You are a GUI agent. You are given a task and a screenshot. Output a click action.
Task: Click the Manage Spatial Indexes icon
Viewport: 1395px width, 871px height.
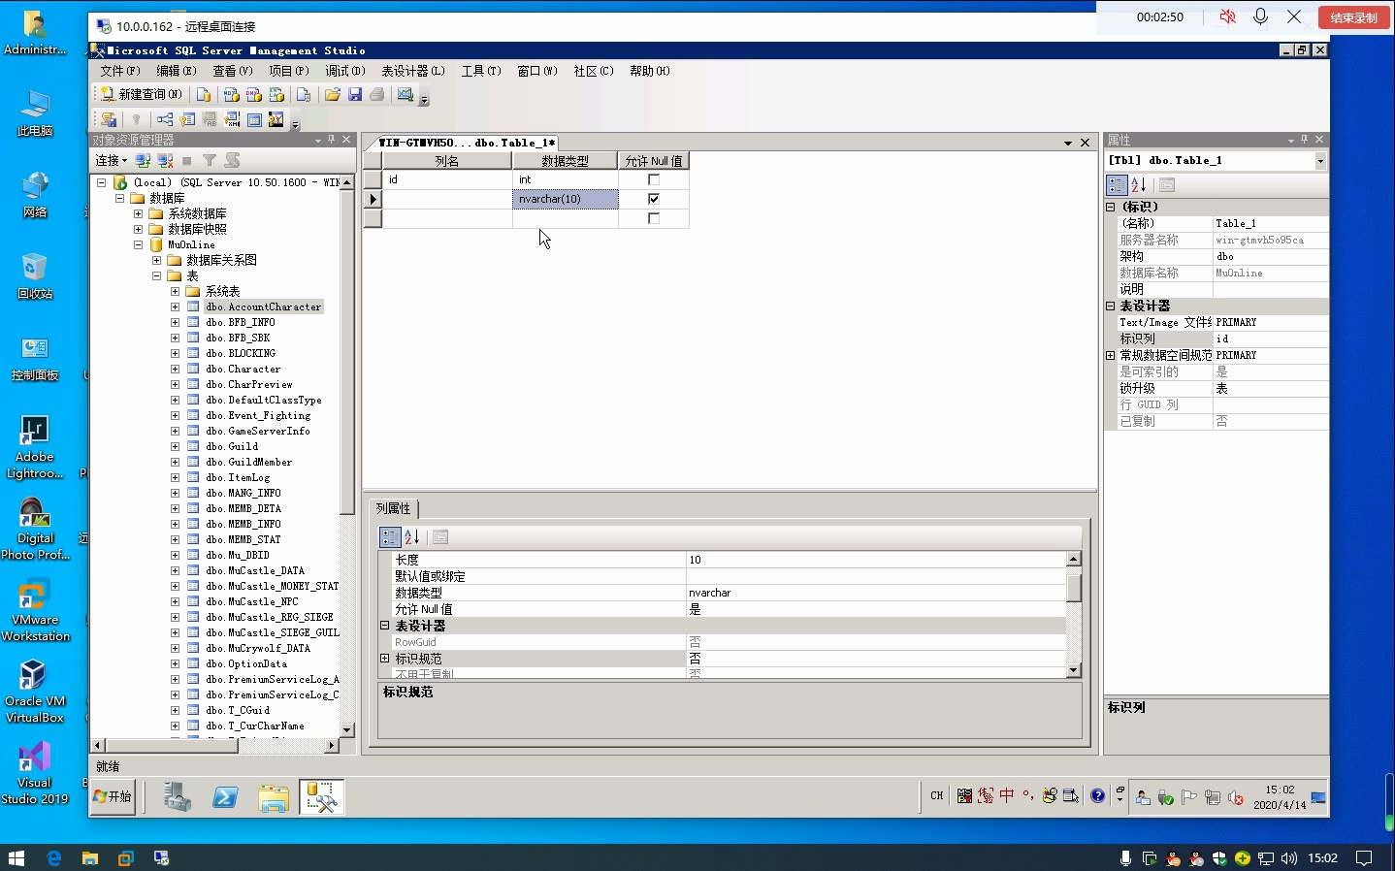[276, 119]
